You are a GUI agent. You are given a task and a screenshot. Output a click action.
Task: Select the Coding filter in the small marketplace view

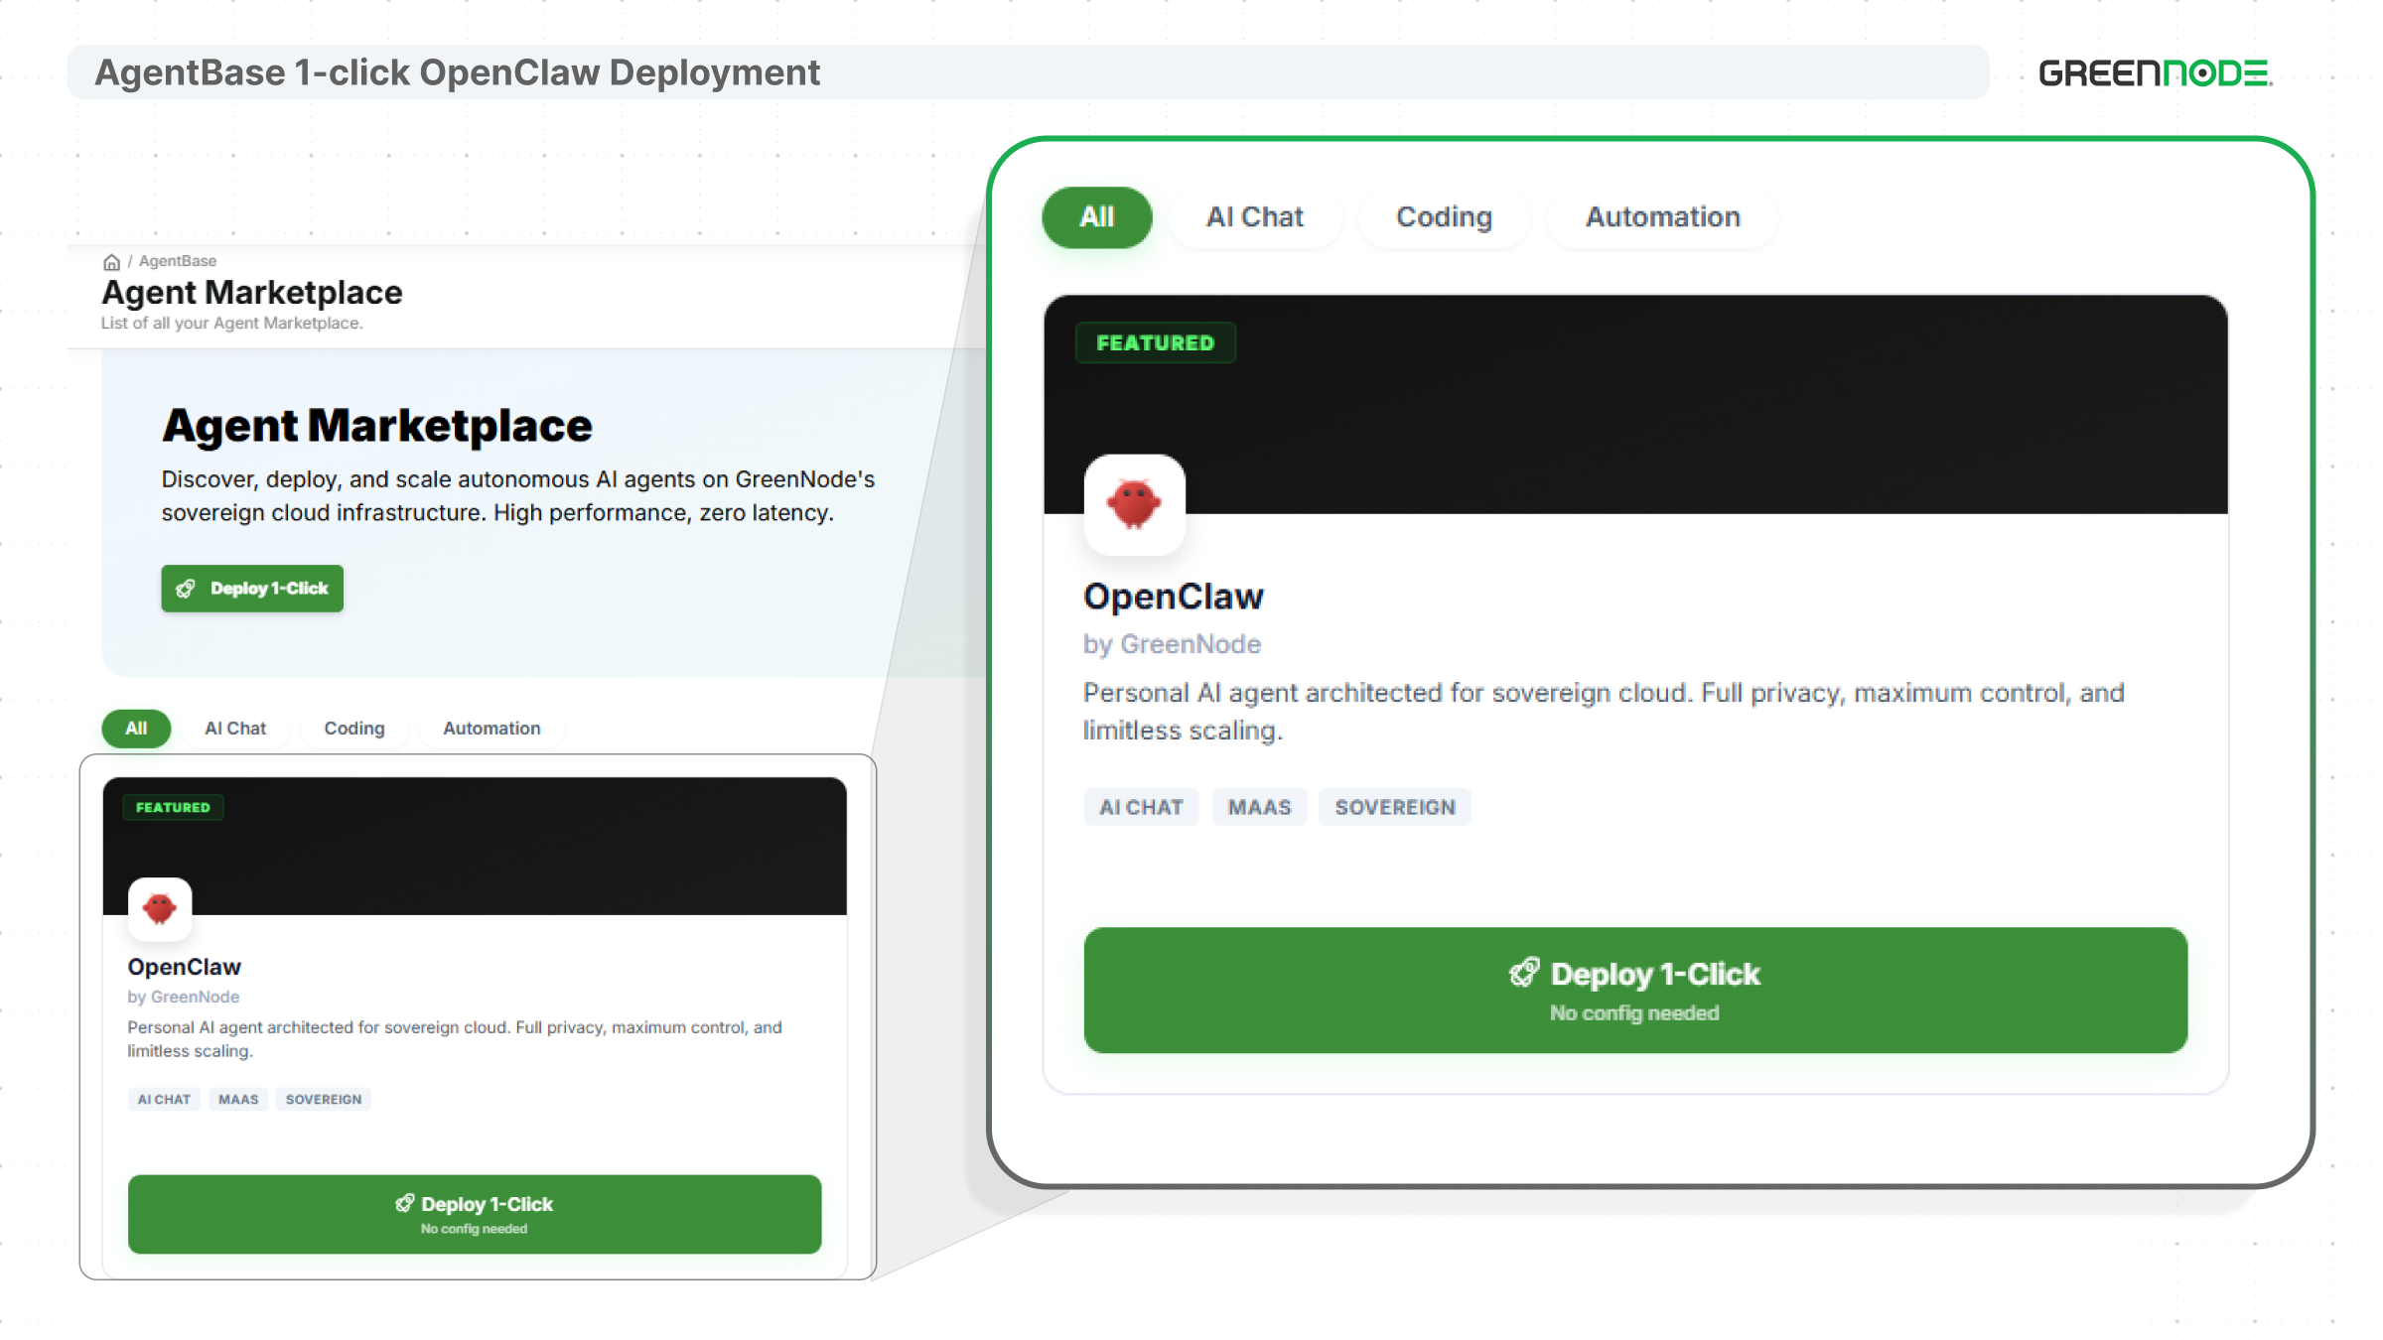coord(354,729)
